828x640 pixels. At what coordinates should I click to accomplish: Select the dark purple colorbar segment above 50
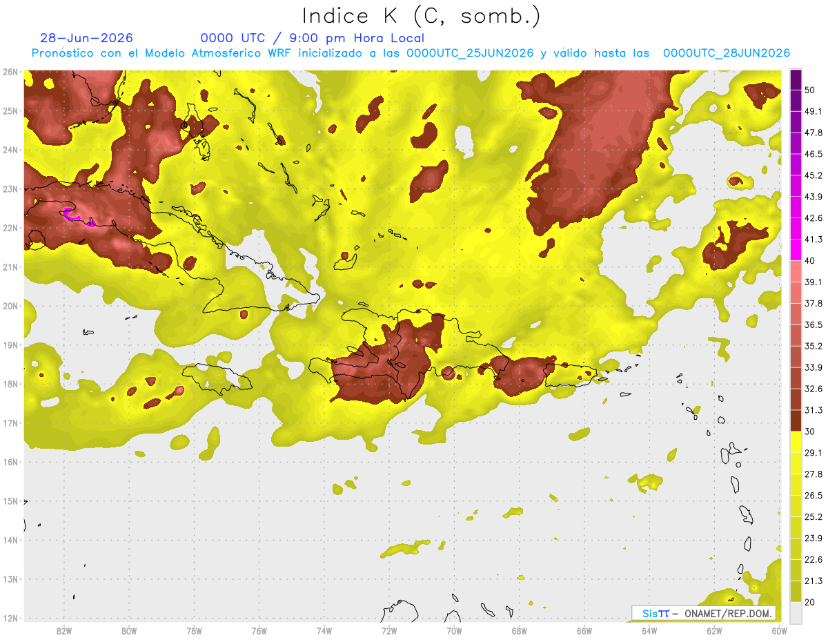796,80
